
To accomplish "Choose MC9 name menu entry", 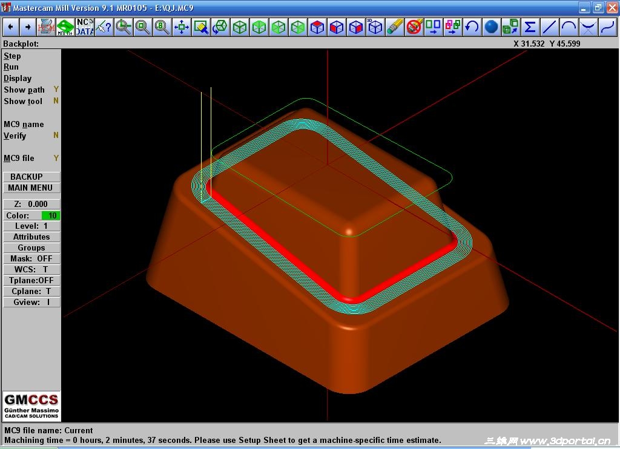I will [x=24, y=124].
